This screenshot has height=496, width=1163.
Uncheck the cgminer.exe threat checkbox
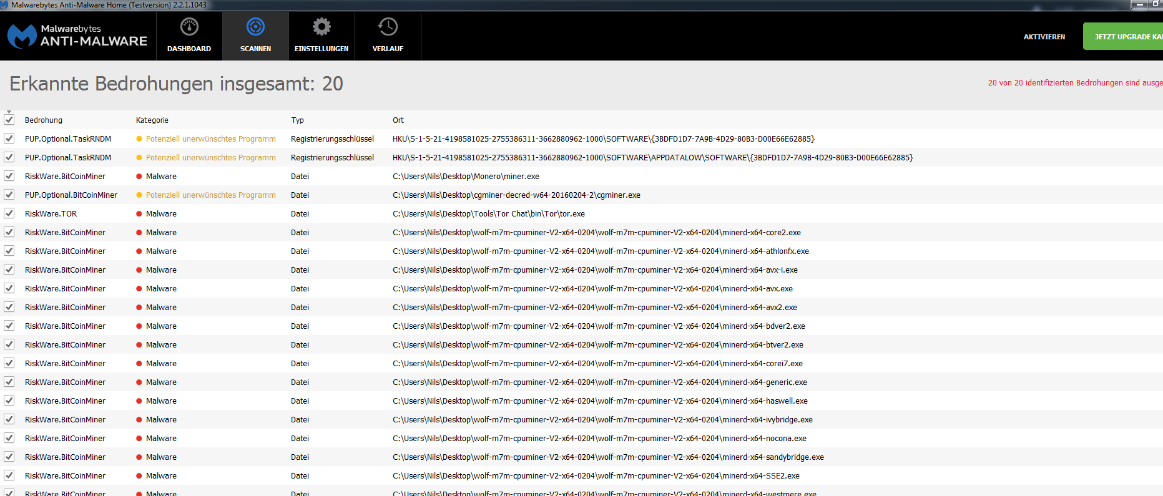(x=9, y=195)
